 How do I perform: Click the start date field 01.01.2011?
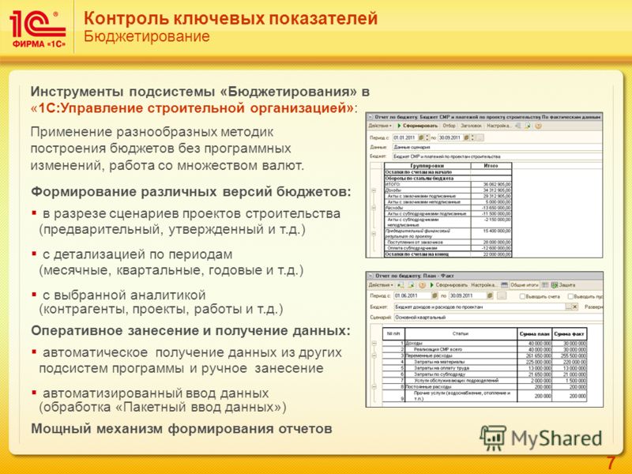point(405,137)
